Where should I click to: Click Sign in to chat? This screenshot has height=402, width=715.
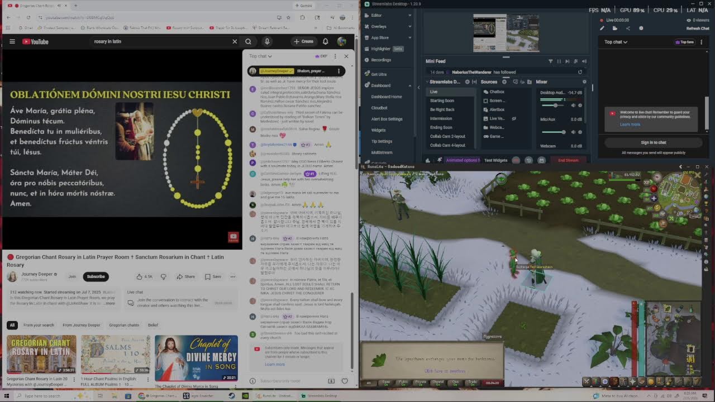point(653,142)
